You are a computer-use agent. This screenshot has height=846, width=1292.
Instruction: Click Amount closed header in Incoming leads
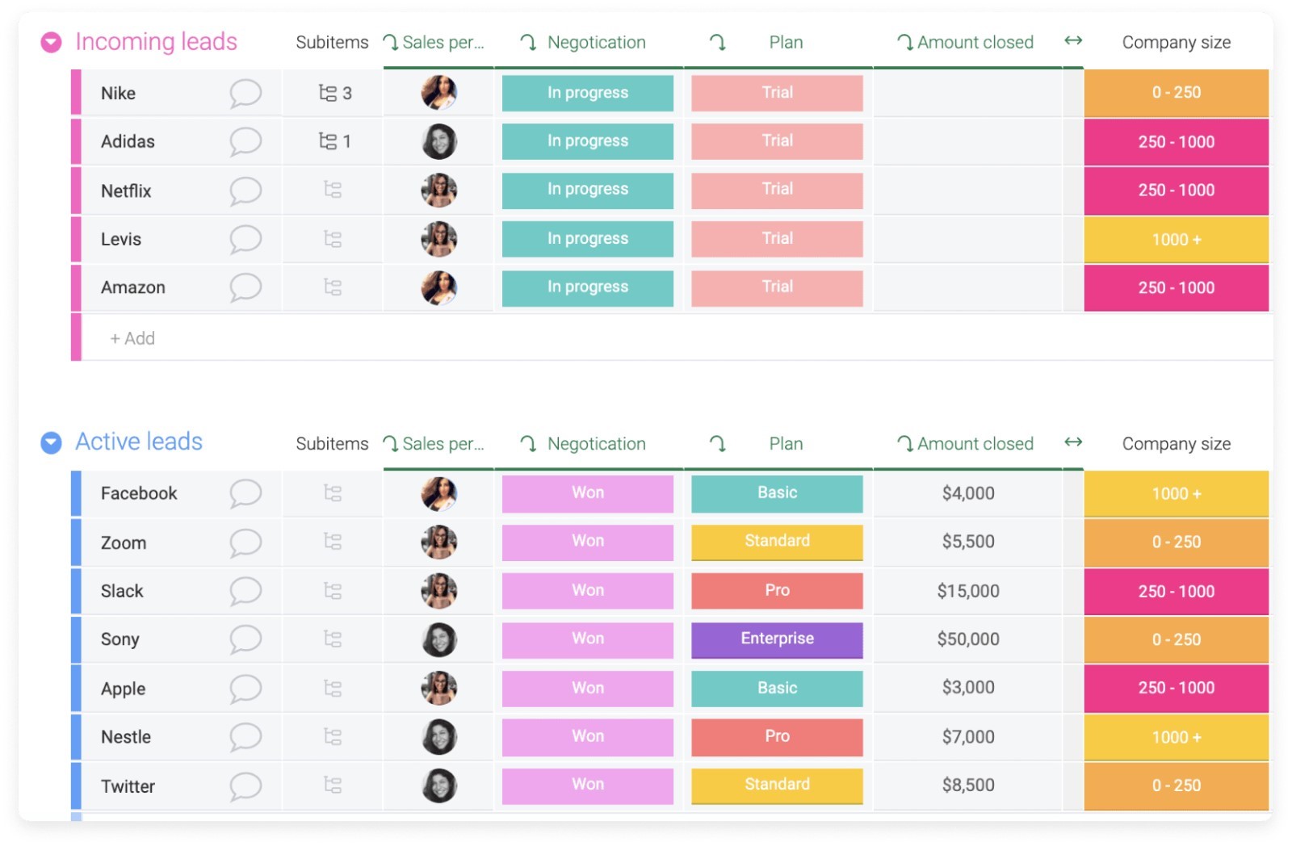pyautogui.click(x=975, y=42)
